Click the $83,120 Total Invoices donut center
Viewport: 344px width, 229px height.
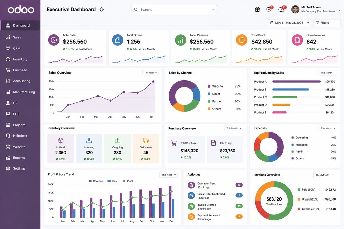(274, 201)
